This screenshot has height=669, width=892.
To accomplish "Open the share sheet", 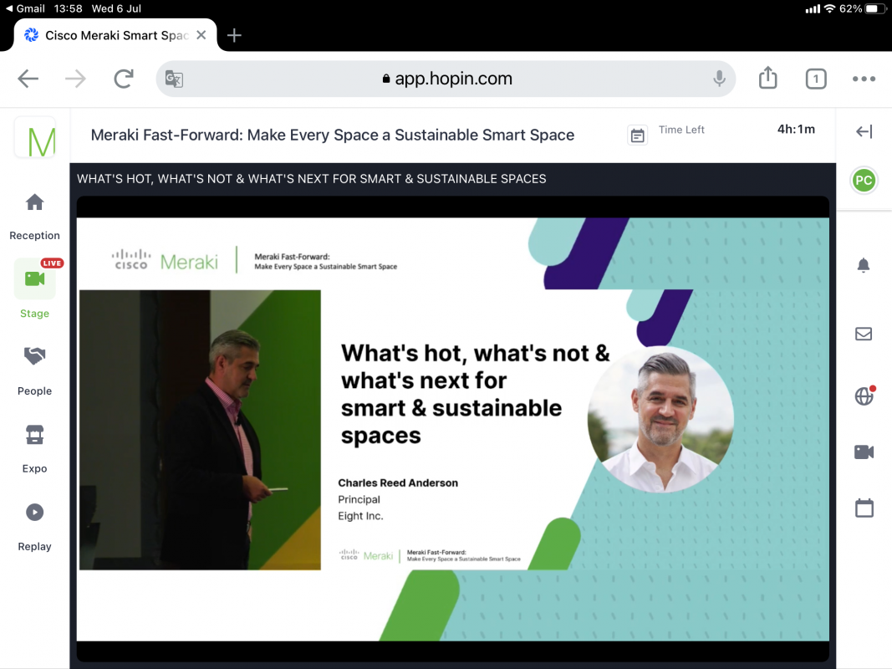I will pyautogui.click(x=768, y=78).
